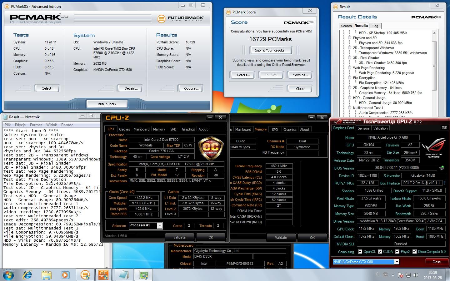Collapse the Web Page Rendering node

click(350, 68)
